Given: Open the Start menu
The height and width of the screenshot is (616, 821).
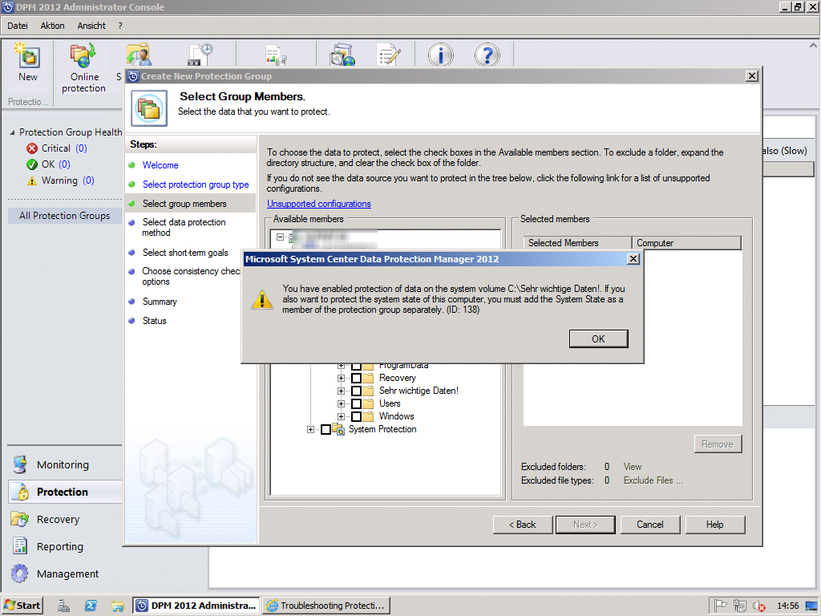Looking at the screenshot, I should [x=22, y=606].
